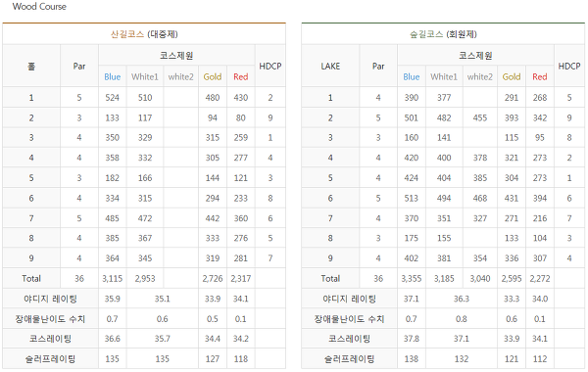Click the '35.9' yardage rating value
The height and width of the screenshot is (372, 588).
pyautogui.click(x=112, y=299)
